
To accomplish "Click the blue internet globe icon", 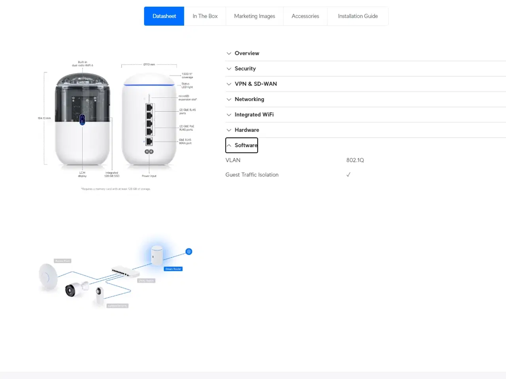I will pyautogui.click(x=189, y=251).
